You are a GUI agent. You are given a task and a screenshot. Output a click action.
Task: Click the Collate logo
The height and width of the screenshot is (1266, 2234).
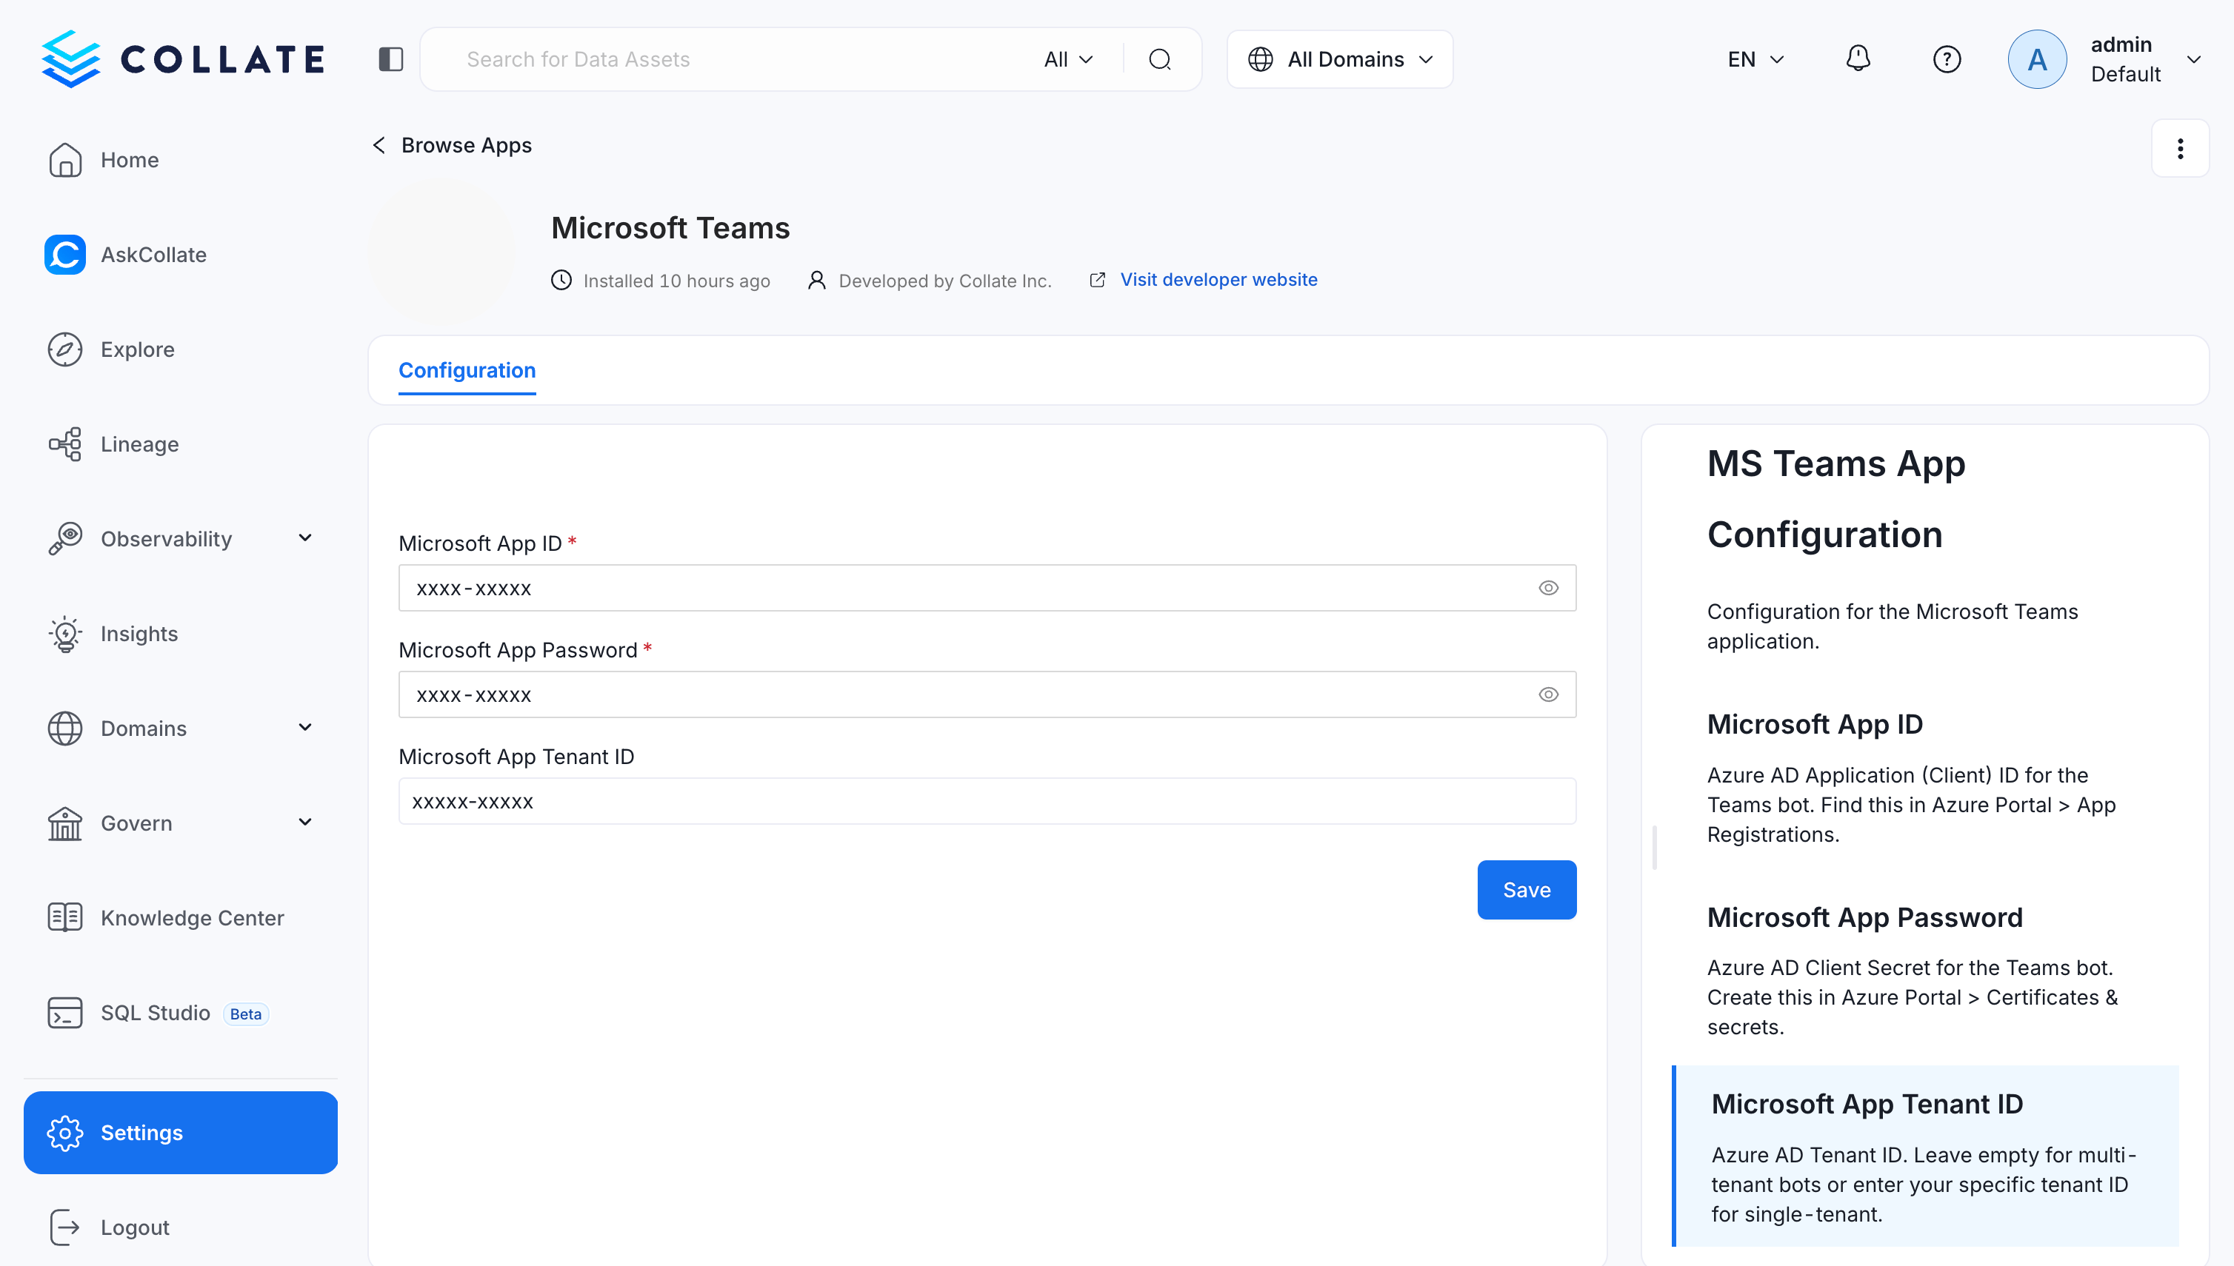[183, 59]
